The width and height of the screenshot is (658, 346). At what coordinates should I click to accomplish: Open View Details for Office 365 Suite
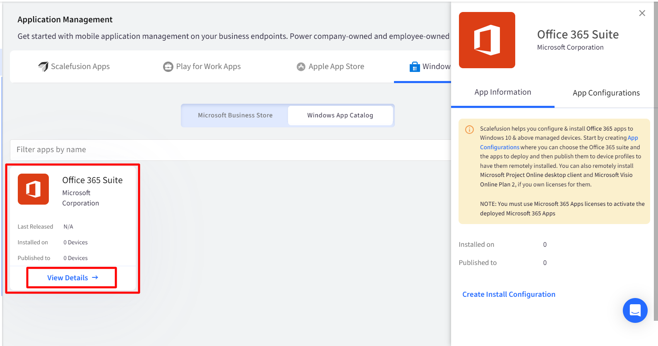[x=72, y=278]
